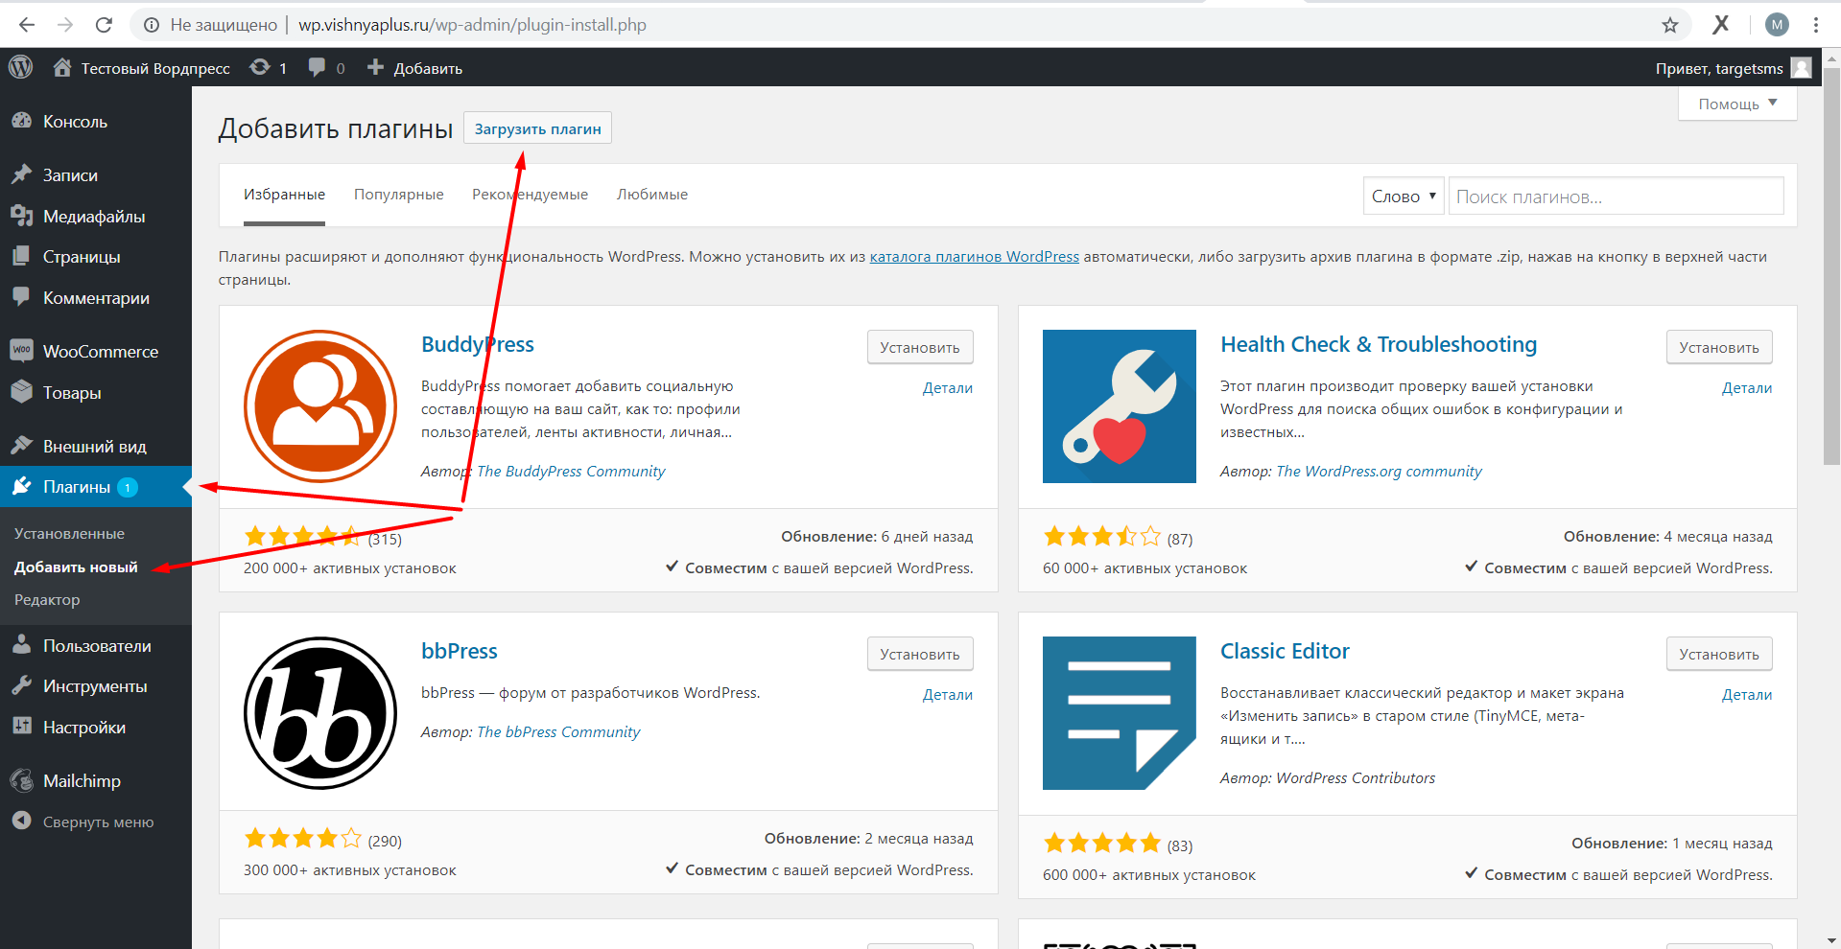Click the Classic Editor plugin icon

tap(1120, 713)
